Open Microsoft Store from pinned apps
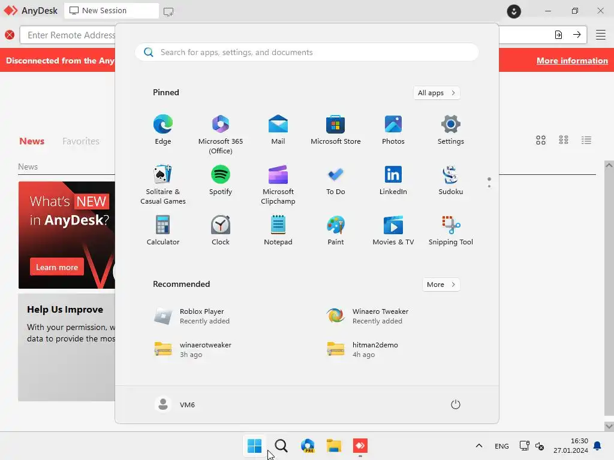This screenshot has width=614, height=460. click(336, 130)
